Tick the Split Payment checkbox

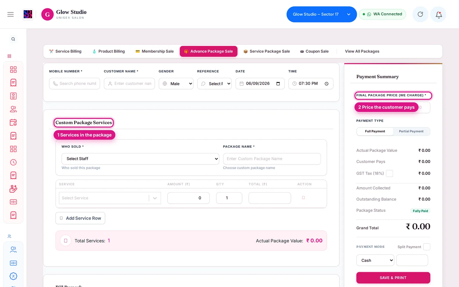click(427, 247)
